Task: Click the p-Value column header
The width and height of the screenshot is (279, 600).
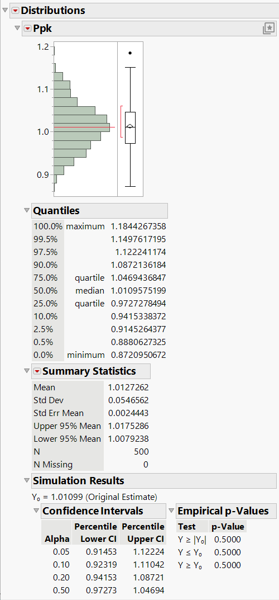Action: click(228, 527)
